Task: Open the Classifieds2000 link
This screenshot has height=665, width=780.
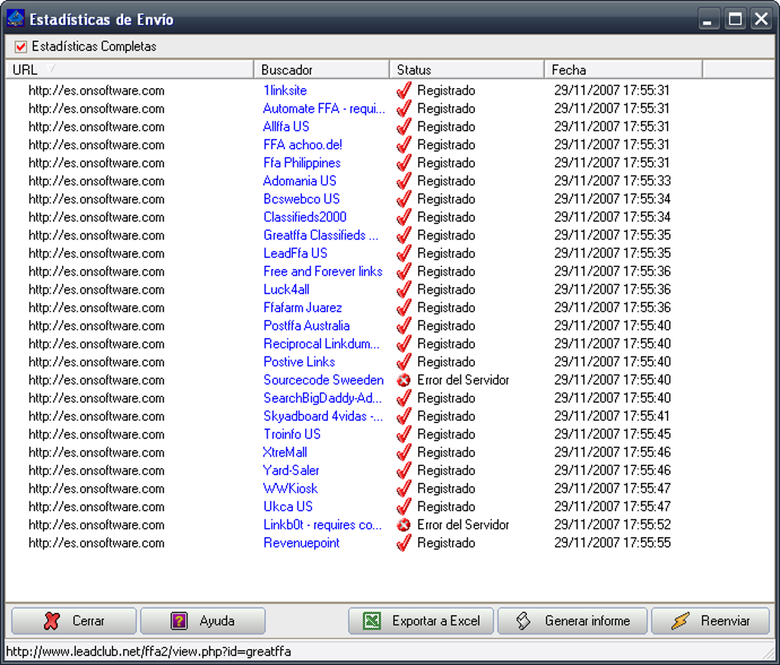Action: [x=304, y=217]
